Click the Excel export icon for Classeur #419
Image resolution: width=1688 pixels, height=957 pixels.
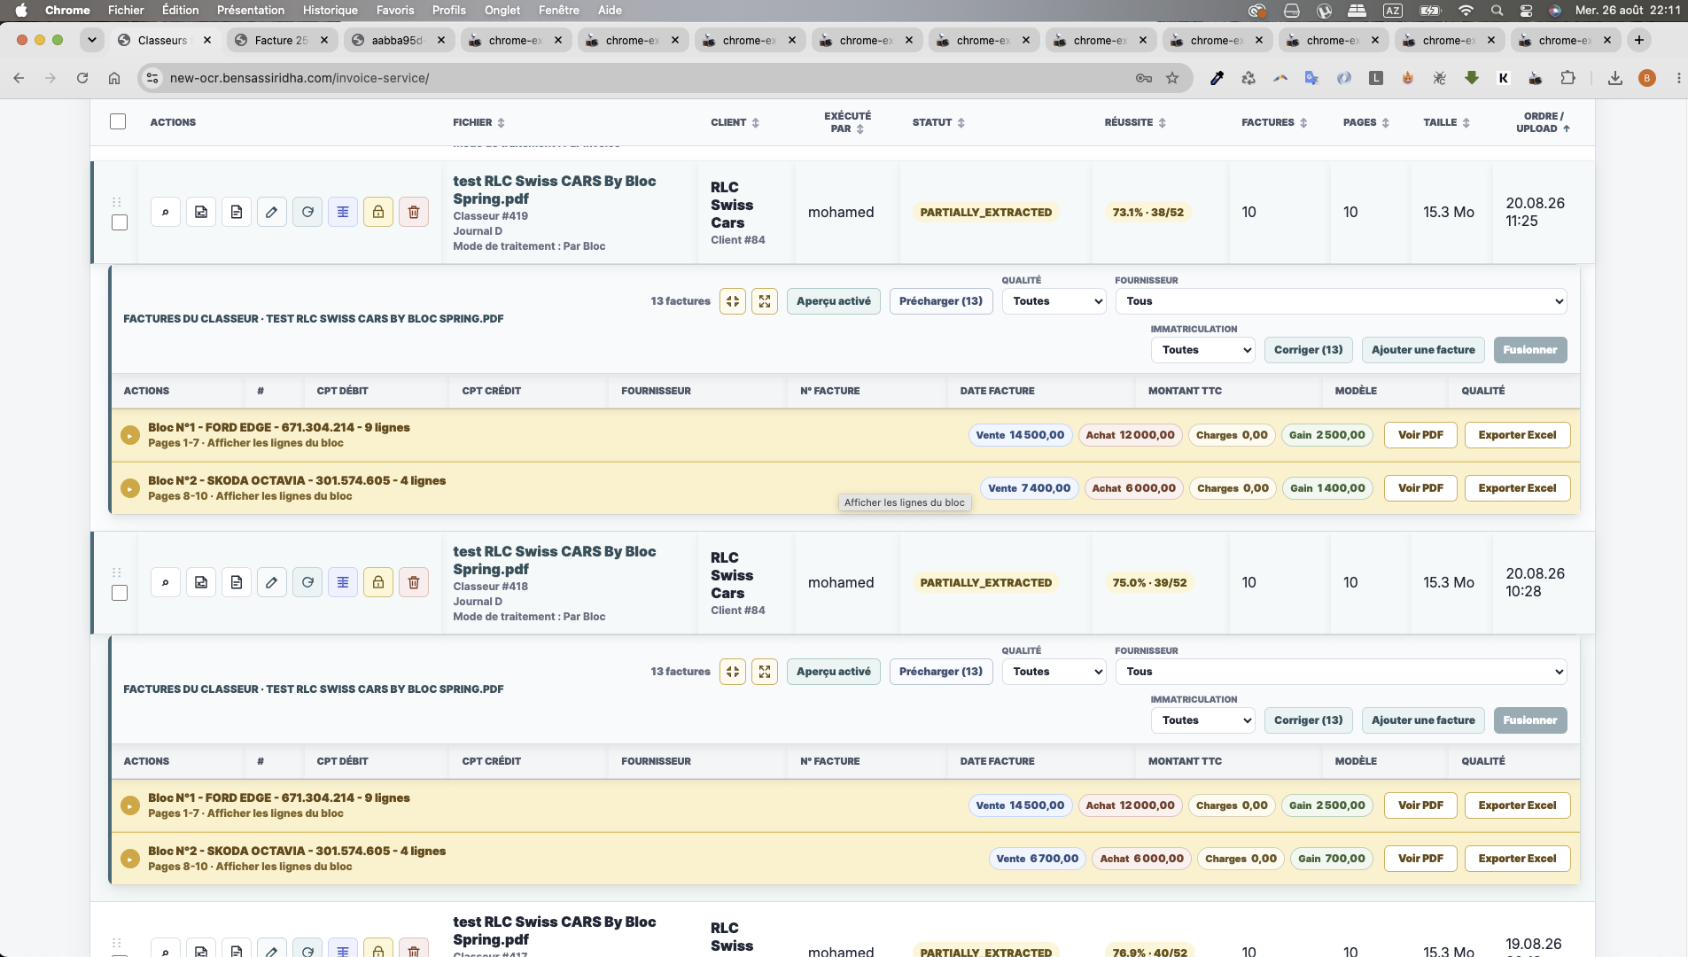pos(201,212)
